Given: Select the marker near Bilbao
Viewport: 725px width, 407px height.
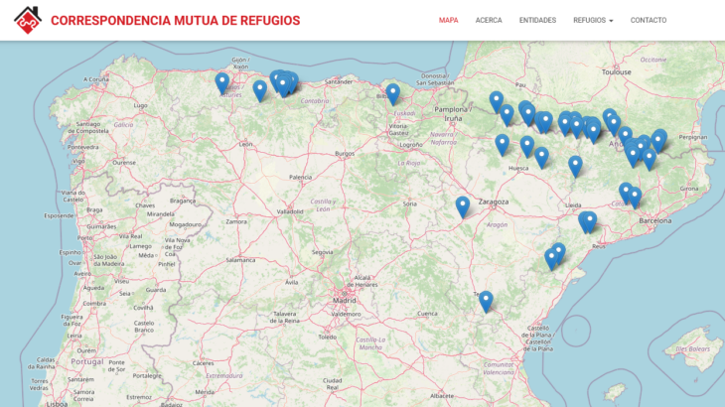Looking at the screenshot, I should (392, 94).
